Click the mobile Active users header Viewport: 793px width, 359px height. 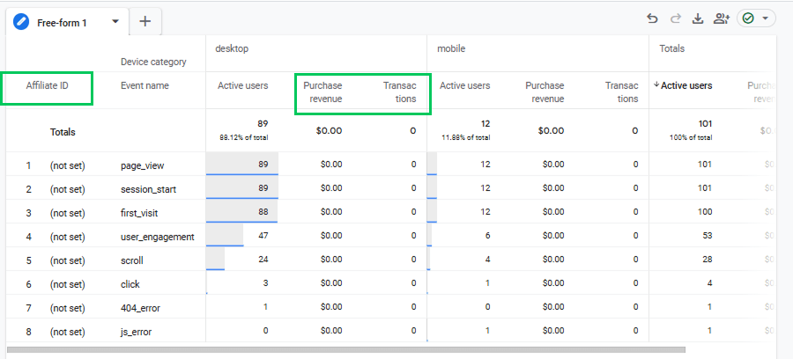(464, 85)
